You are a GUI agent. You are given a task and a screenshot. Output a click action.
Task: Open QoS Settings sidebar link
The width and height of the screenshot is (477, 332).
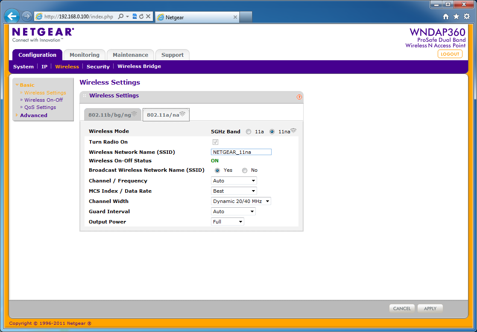pos(40,107)
